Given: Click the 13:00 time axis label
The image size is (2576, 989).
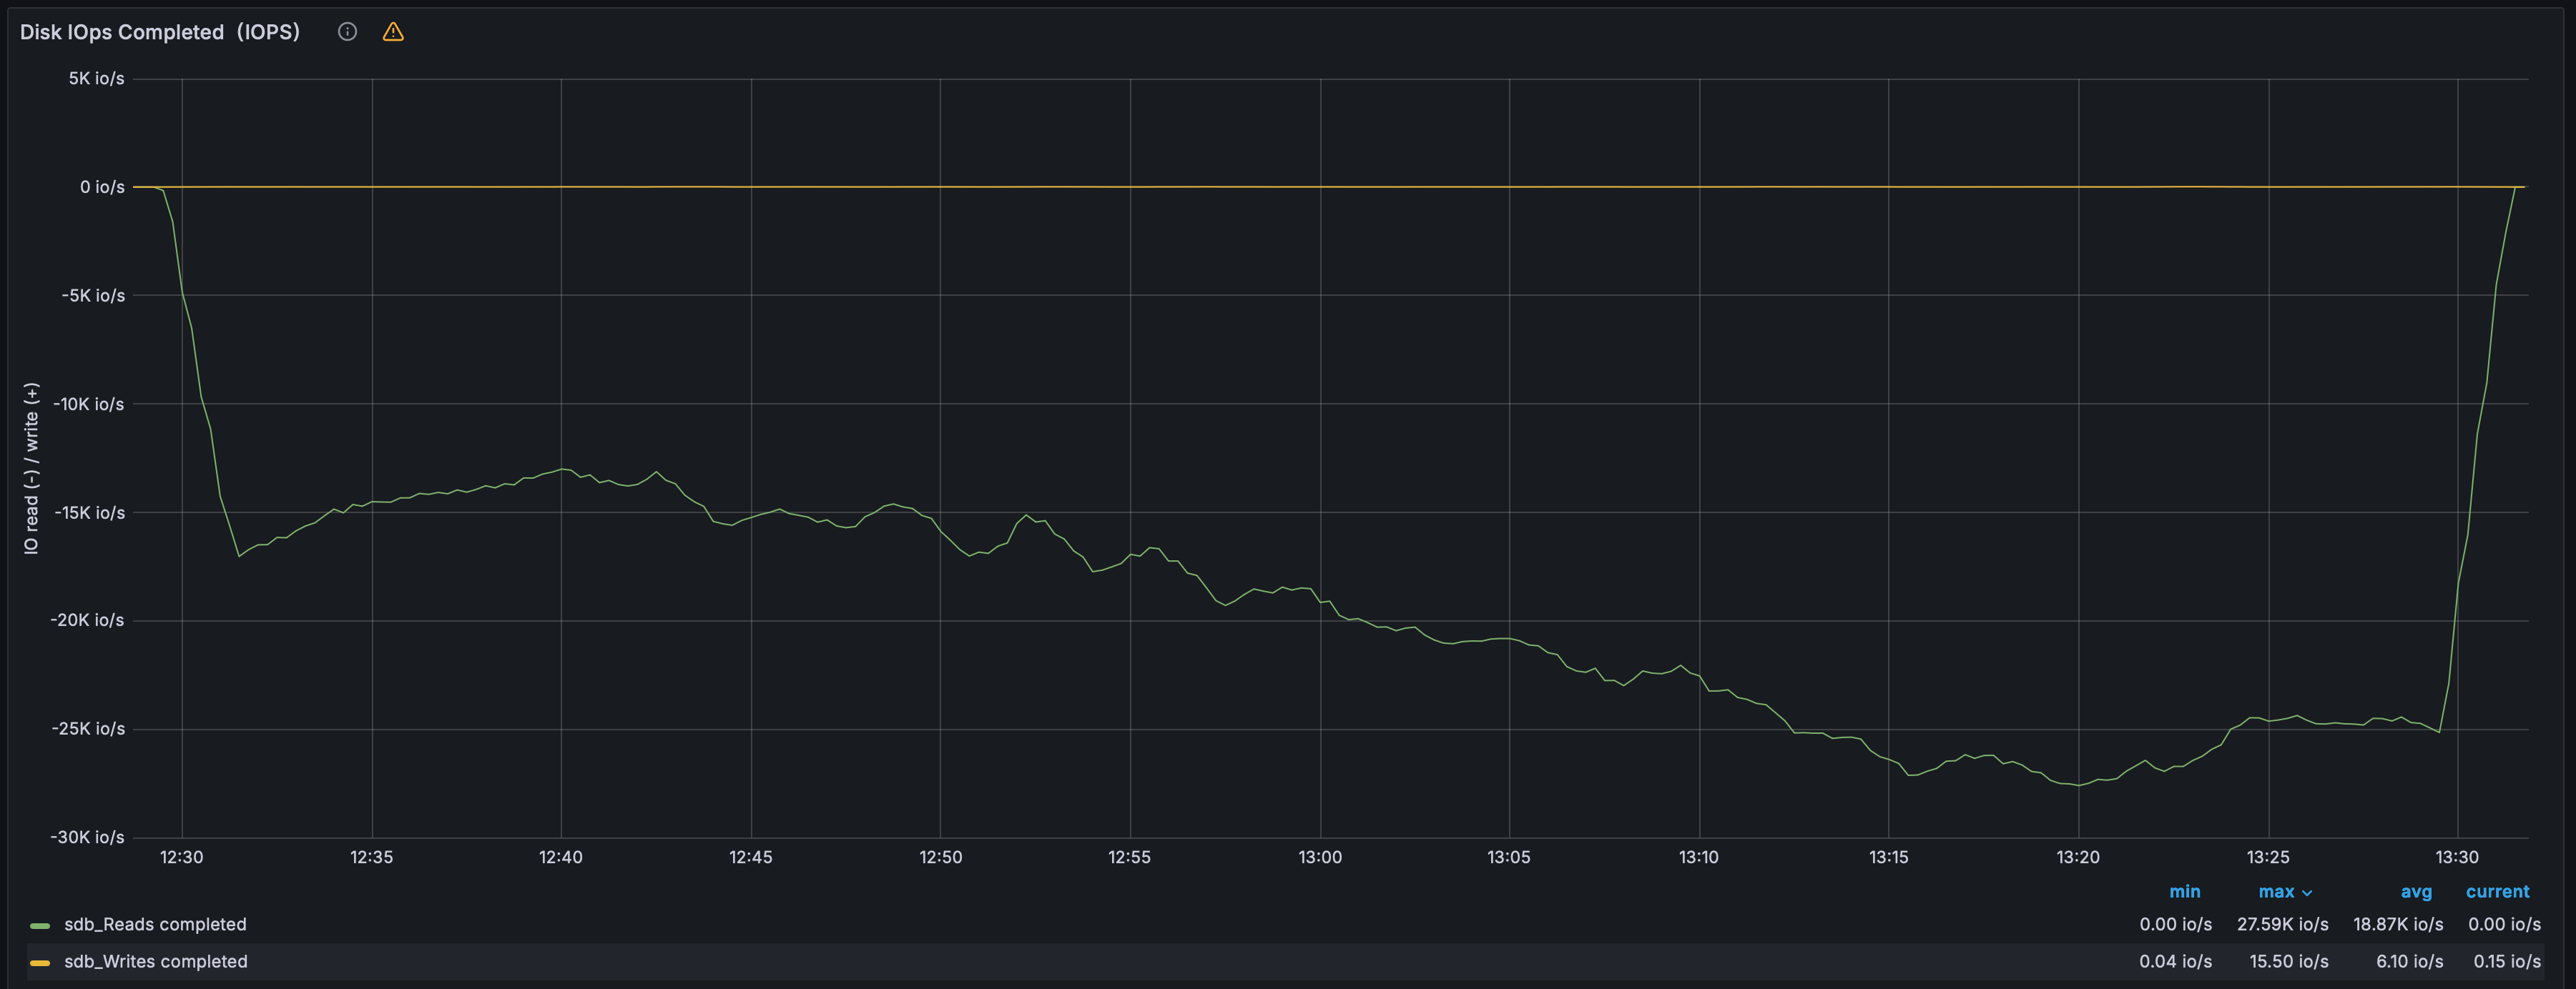Looking at the screenshot, I should coord(1320,857).
